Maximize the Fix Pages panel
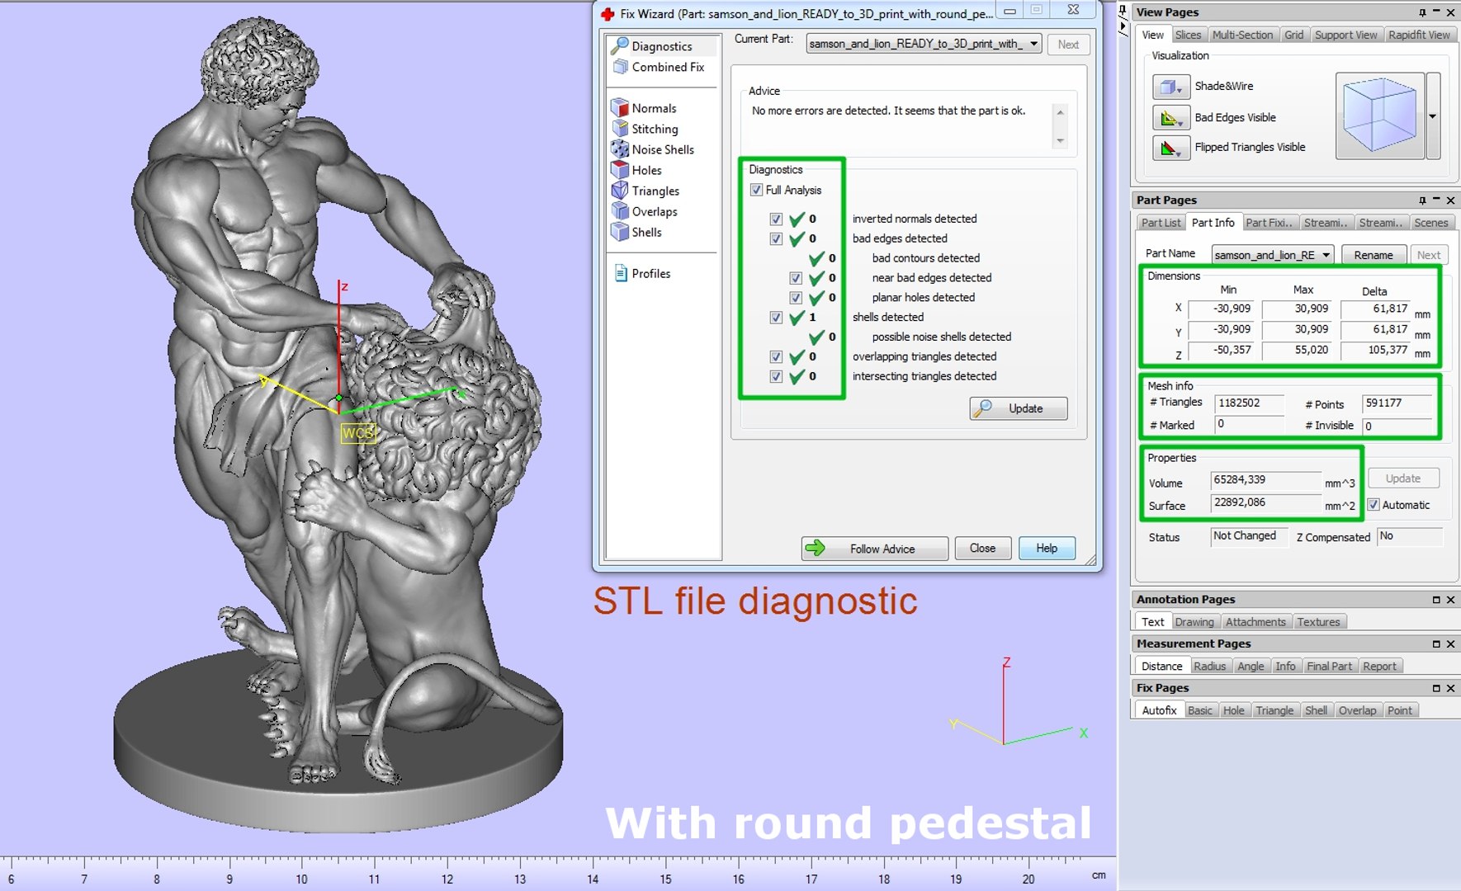This screenshot has width=1461, height=891. (x=1436, y=688)
